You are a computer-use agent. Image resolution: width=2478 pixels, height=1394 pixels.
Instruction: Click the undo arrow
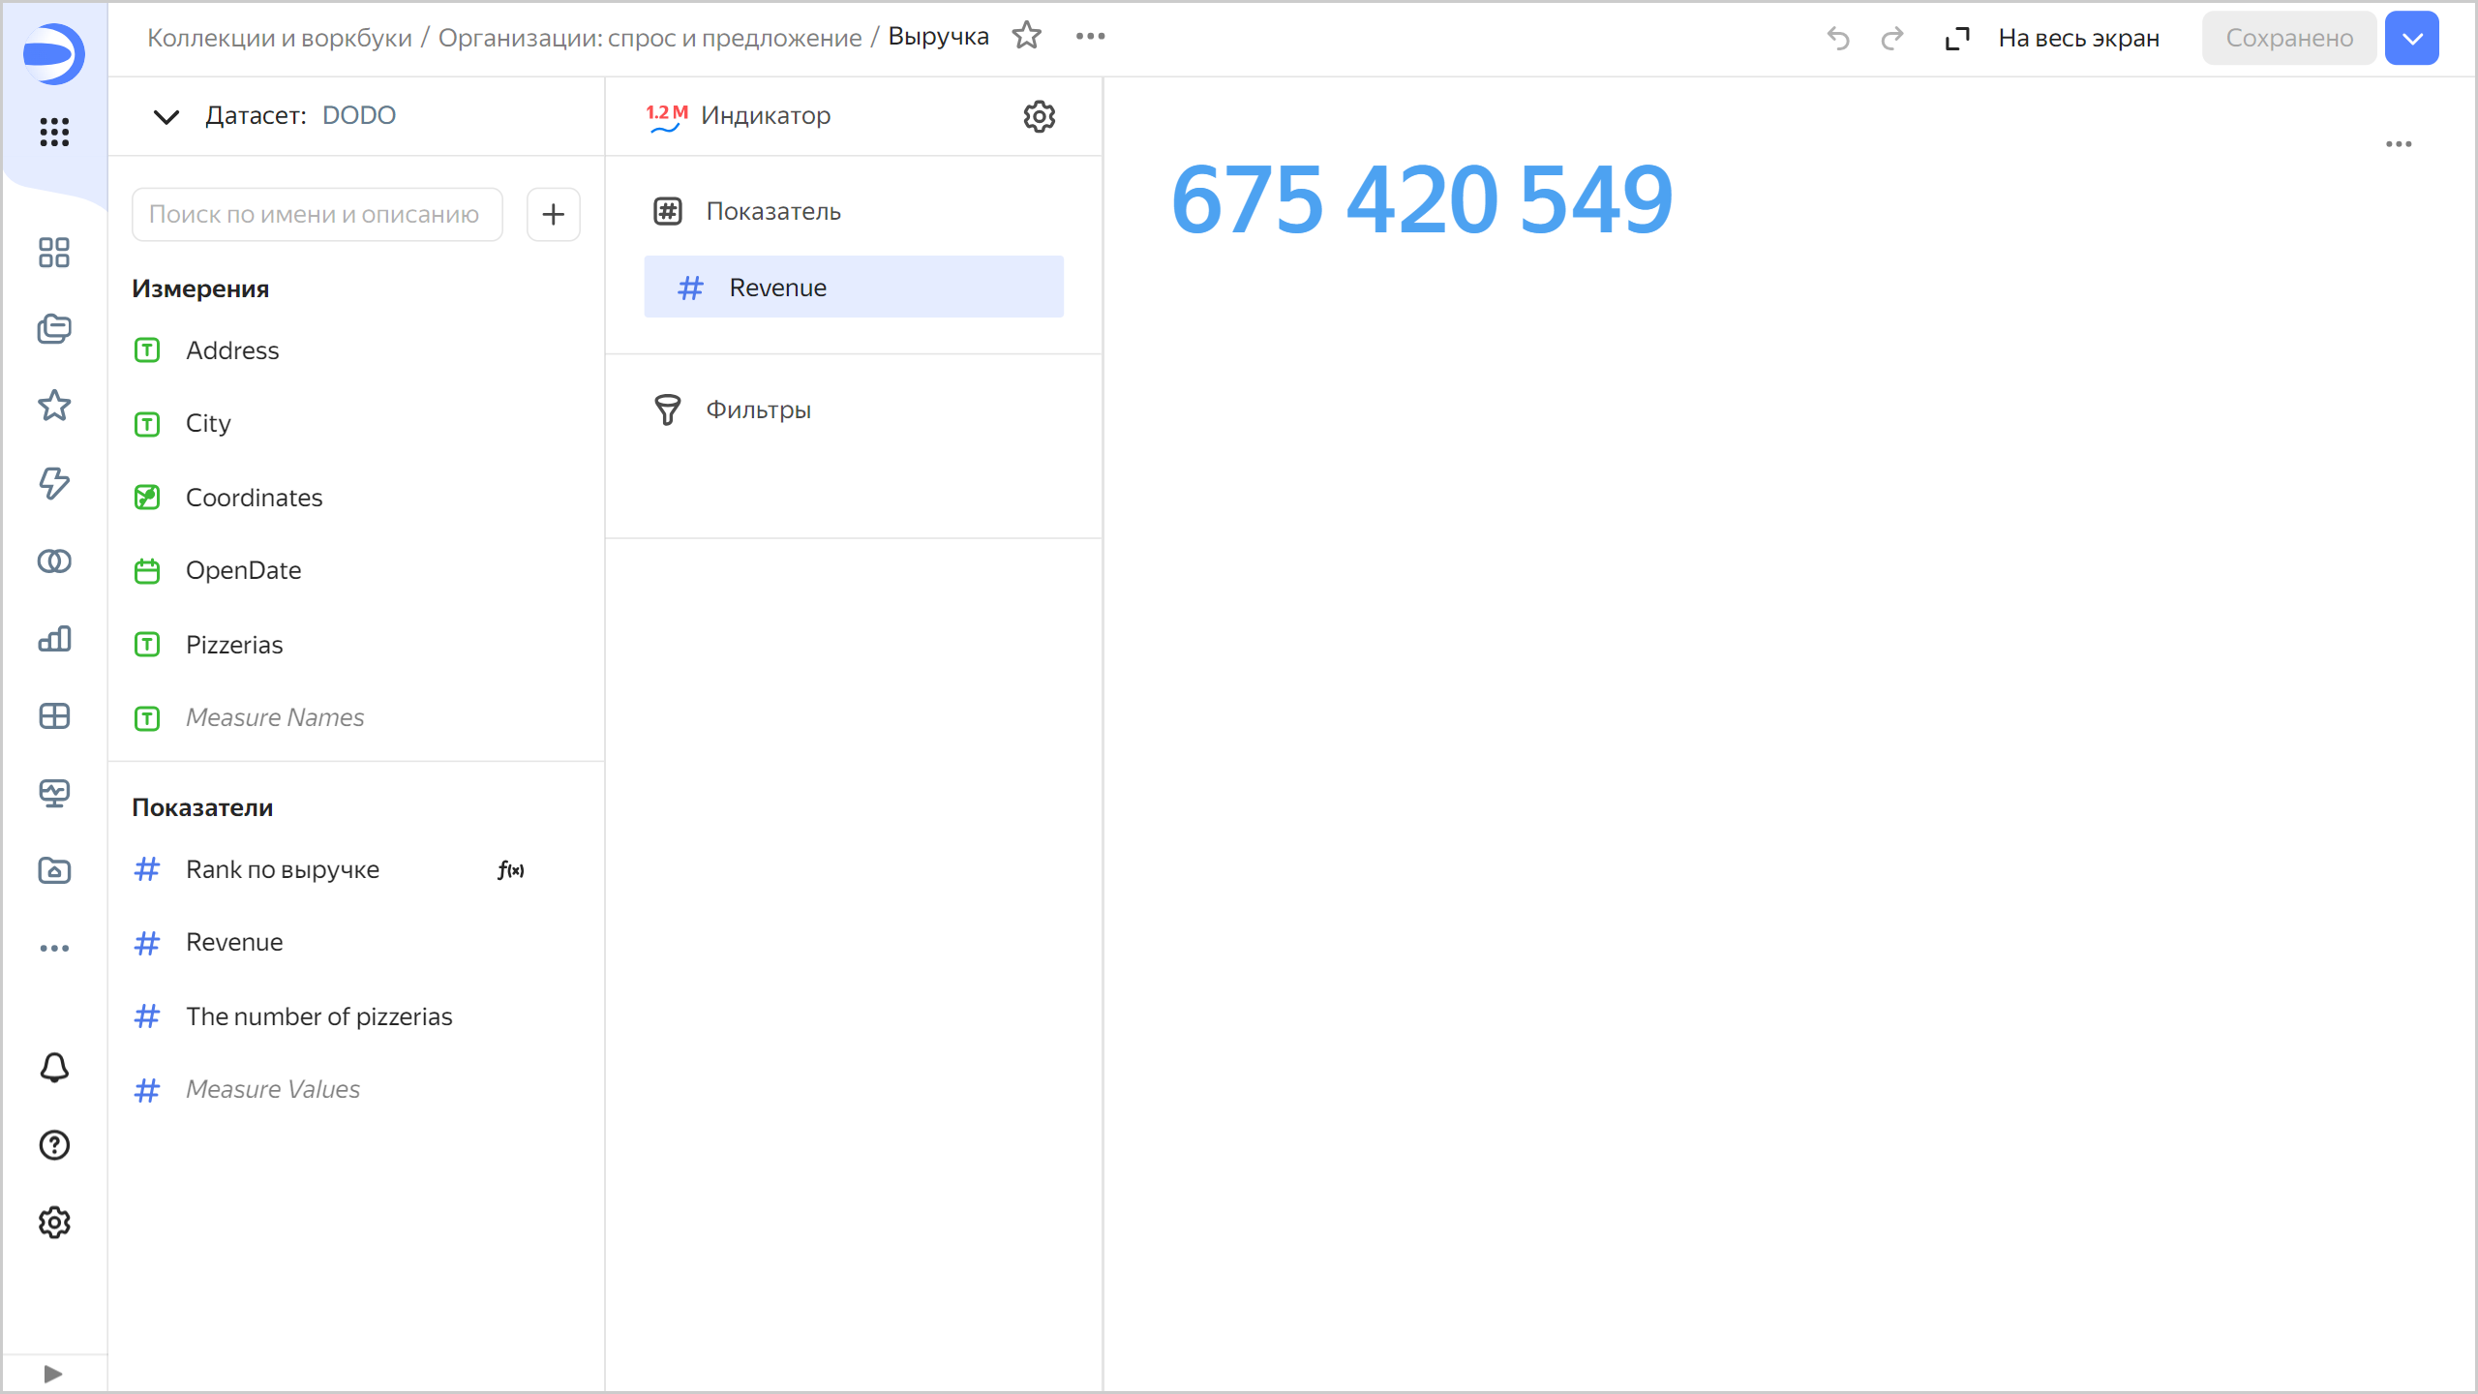tap(1837, 39)
